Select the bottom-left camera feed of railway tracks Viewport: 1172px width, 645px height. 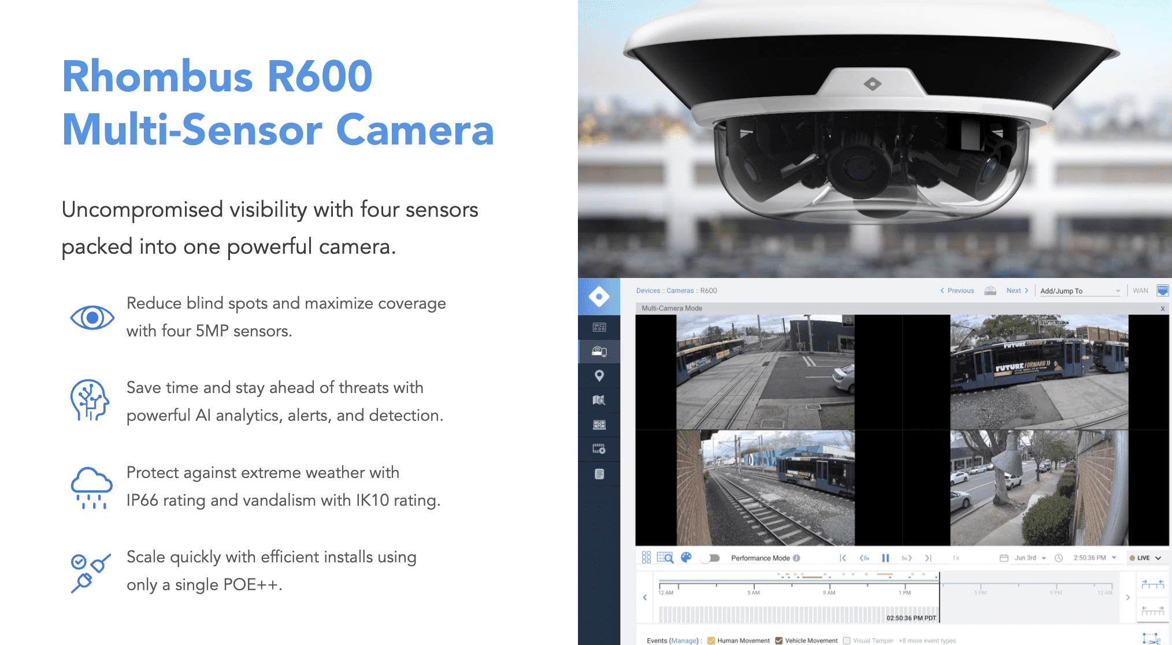pos(765,488)
